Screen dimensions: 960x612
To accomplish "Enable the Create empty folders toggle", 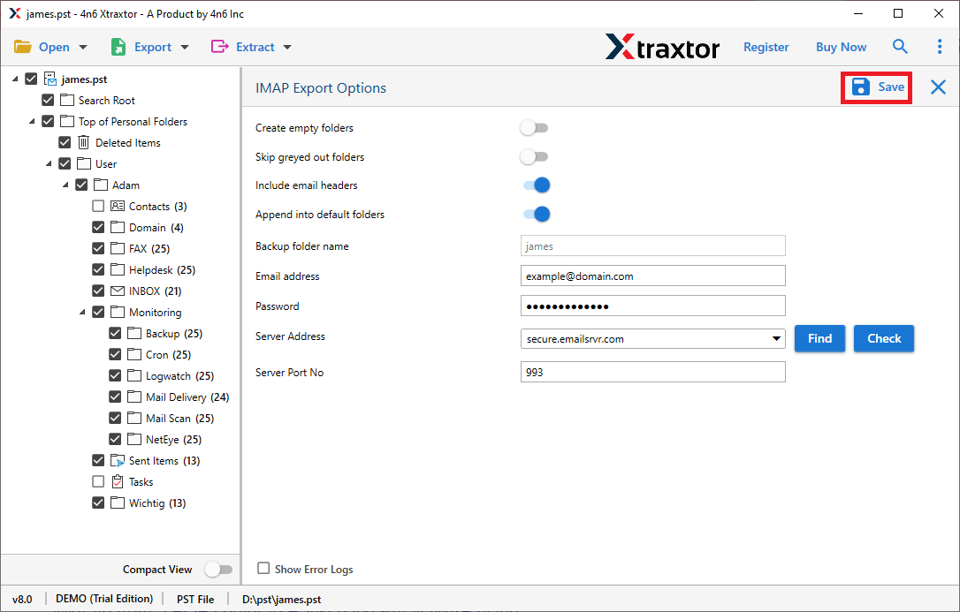I will [x=534, y=127].
